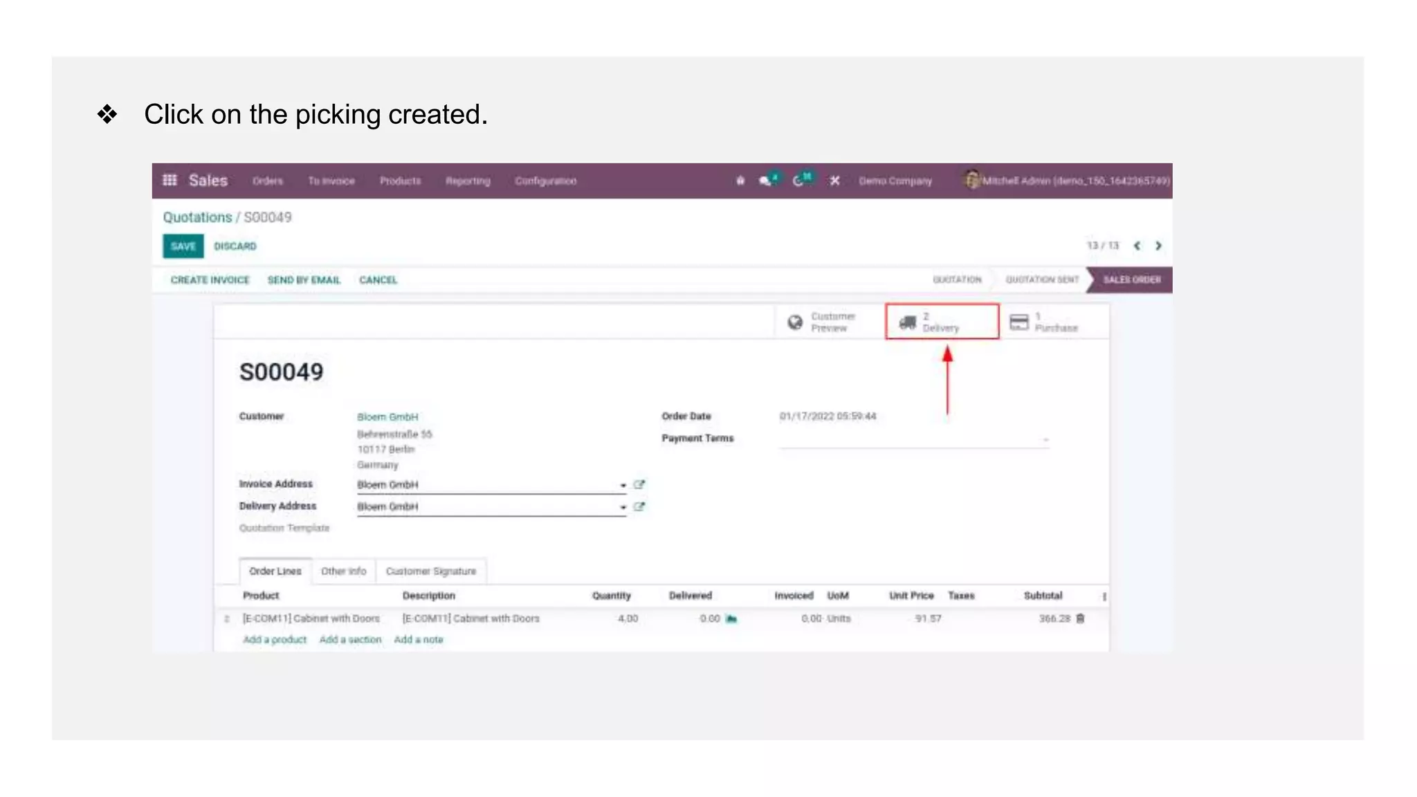The image size is (1417, 797).
Task: Go to previous record arrow
Action: pos(1137,246)
